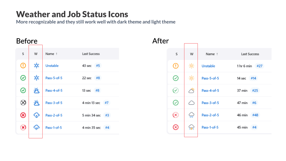Click the grey aborted status icon for Before Pass-3-of-5

click(23, 103)
